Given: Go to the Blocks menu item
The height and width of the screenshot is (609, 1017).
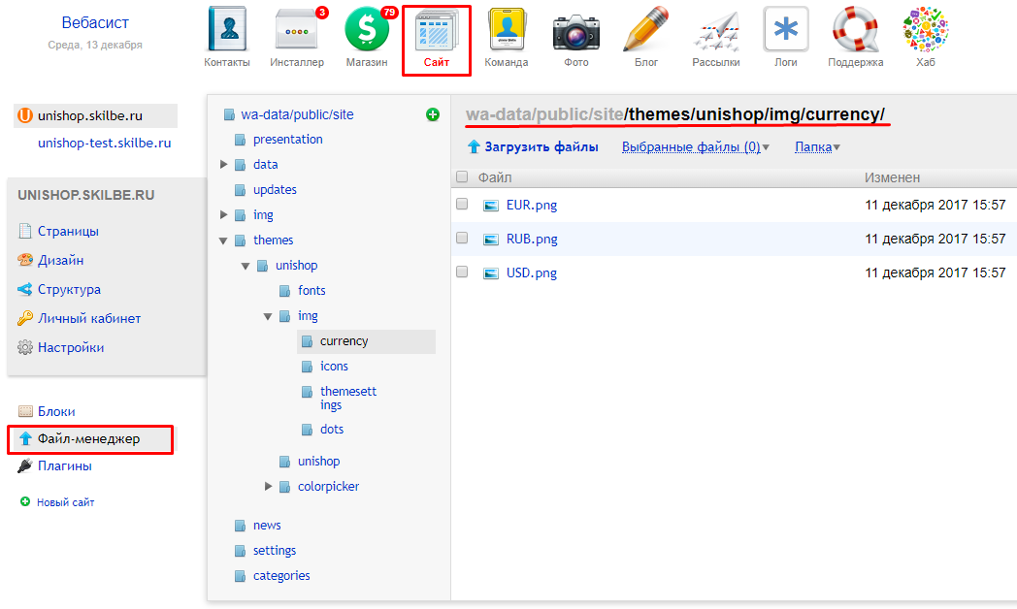Looking at the screenshot, I should 55,411.
